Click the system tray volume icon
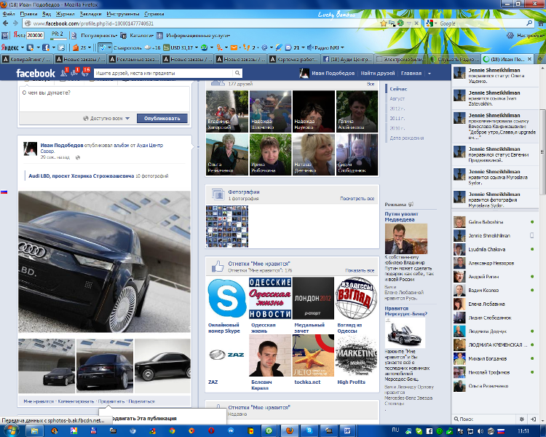Viewport: 546px width, 437px height. [x=480, y=431]
